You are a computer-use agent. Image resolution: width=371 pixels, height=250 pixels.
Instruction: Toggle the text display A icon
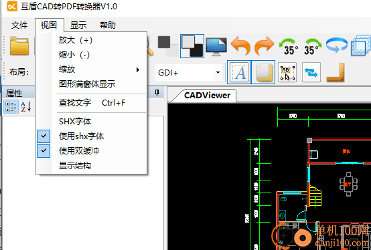[x=239, y=72]
